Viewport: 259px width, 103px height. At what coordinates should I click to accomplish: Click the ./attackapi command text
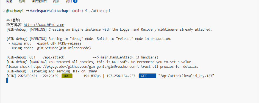coord(99,11)
